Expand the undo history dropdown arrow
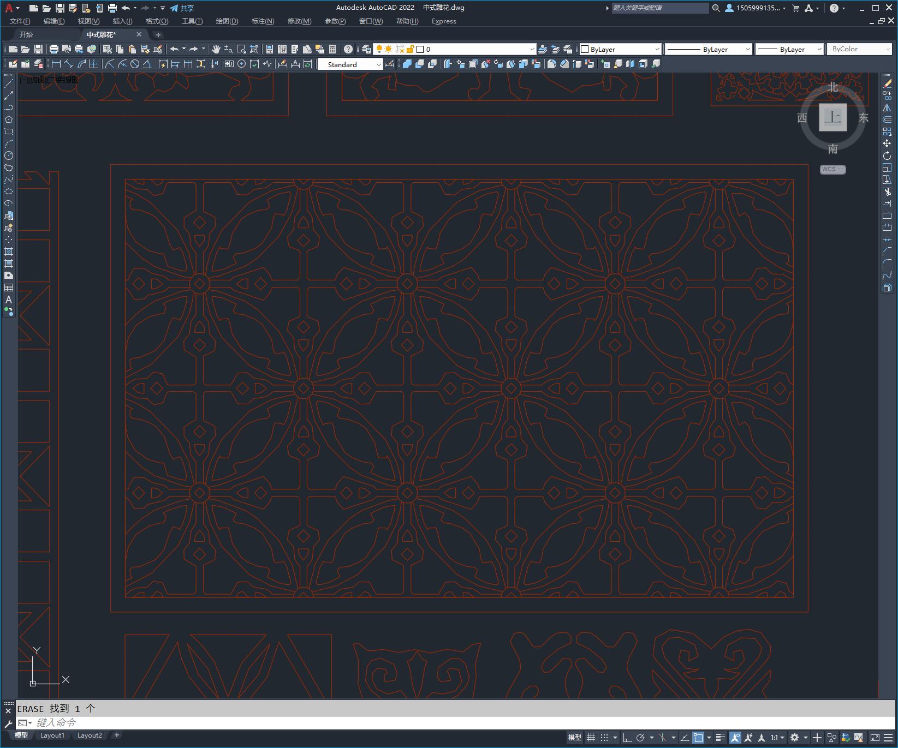The image size is (898, 748). pyautogui.click(x=135, y=8)
